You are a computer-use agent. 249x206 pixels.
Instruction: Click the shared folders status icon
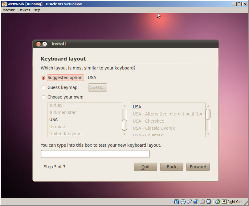click(202, 202)
